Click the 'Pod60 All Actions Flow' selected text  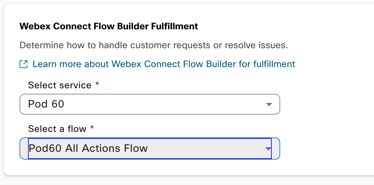coord(88,149)
